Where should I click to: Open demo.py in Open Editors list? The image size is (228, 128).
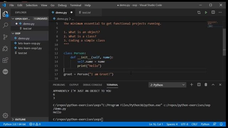pyautogui.click(x=30, y=24)
